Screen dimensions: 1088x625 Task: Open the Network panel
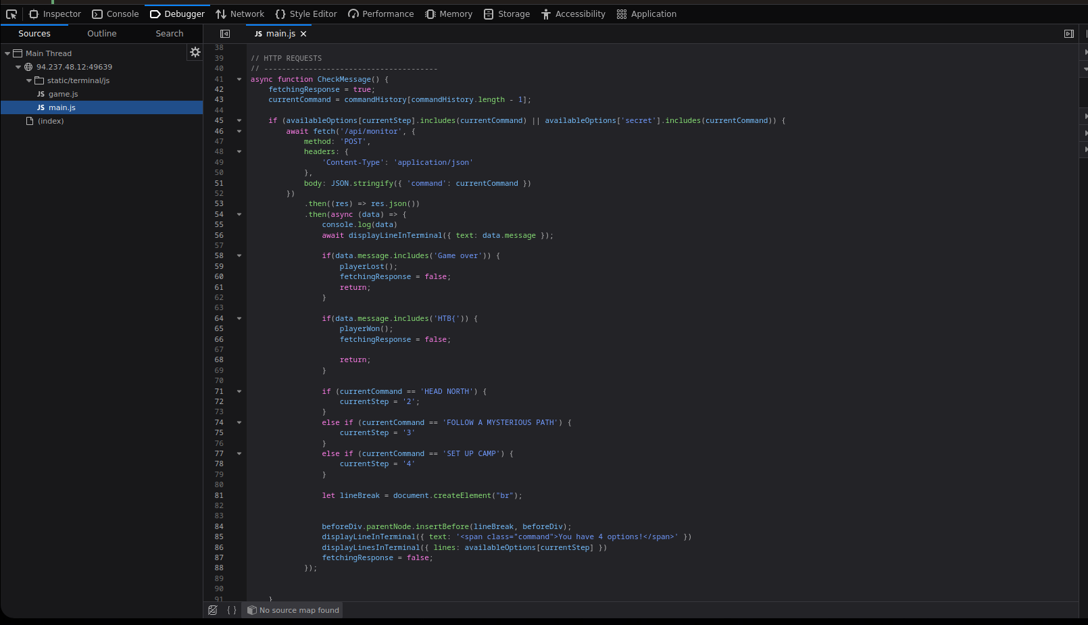coord(240,14)
